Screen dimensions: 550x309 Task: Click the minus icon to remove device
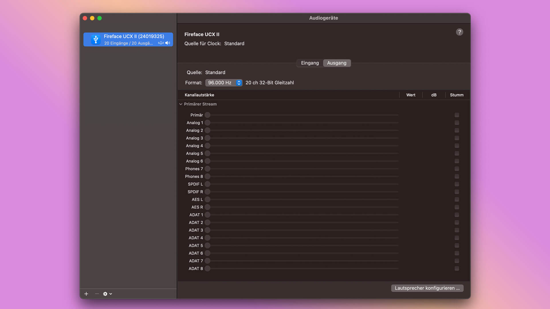pos(97,294)
